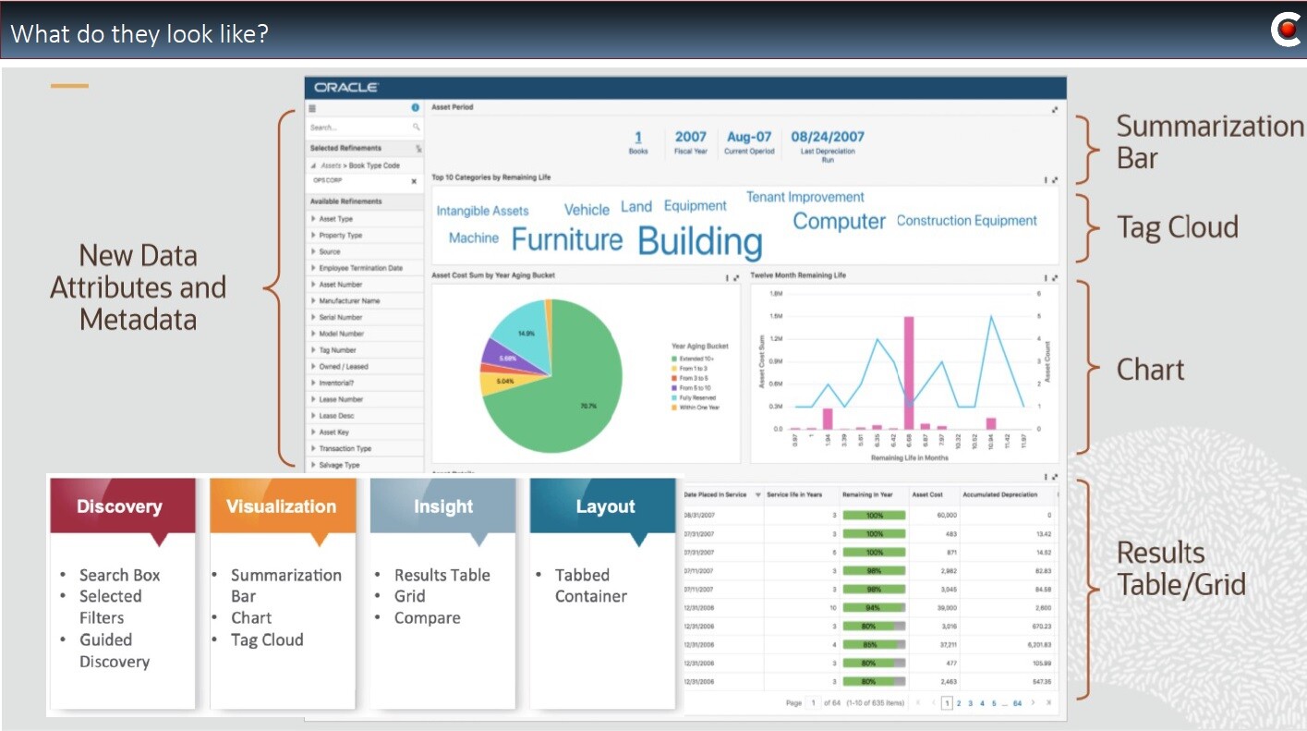Click the search magnifier icon

(x=417, y=128)
